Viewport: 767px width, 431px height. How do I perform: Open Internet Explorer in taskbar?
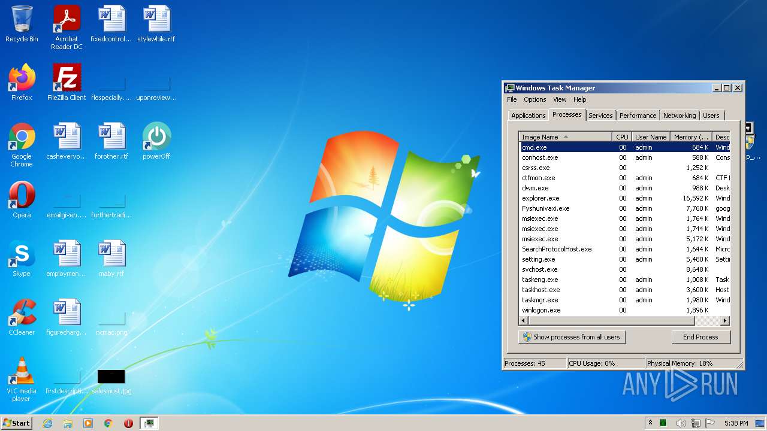48,423
